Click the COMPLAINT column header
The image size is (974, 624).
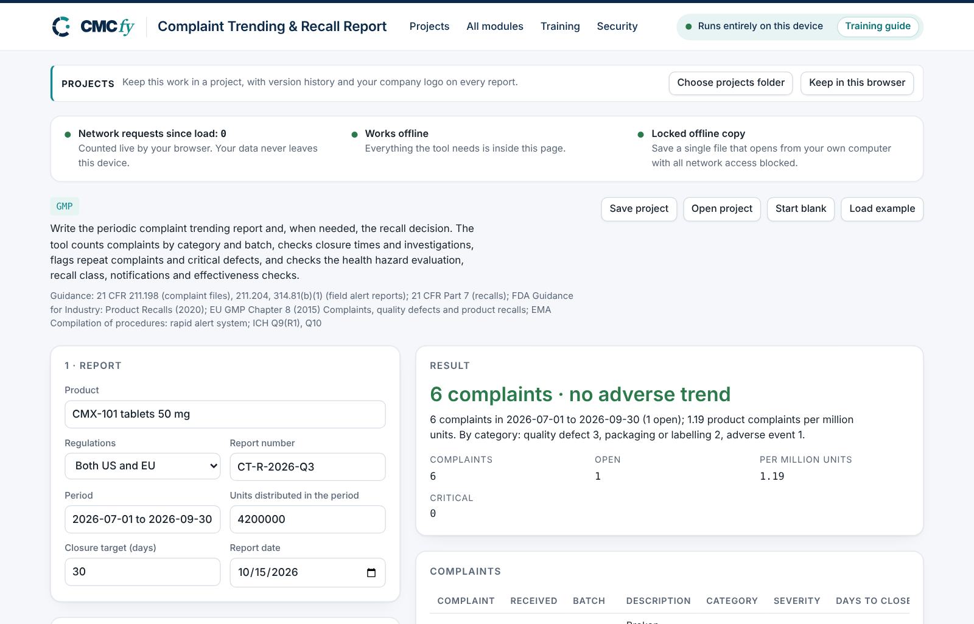pos(466,601)
